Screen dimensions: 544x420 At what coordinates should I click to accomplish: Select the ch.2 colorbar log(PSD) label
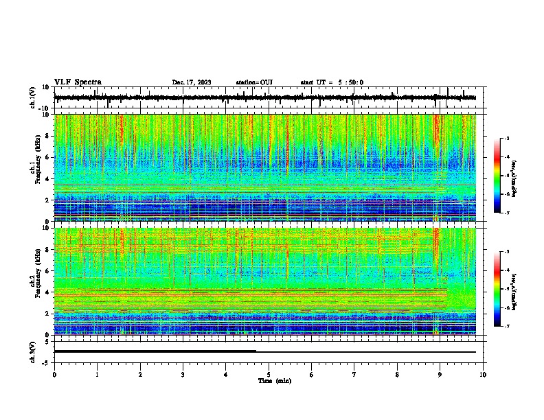pyautogui.click(x=514, y=290)
